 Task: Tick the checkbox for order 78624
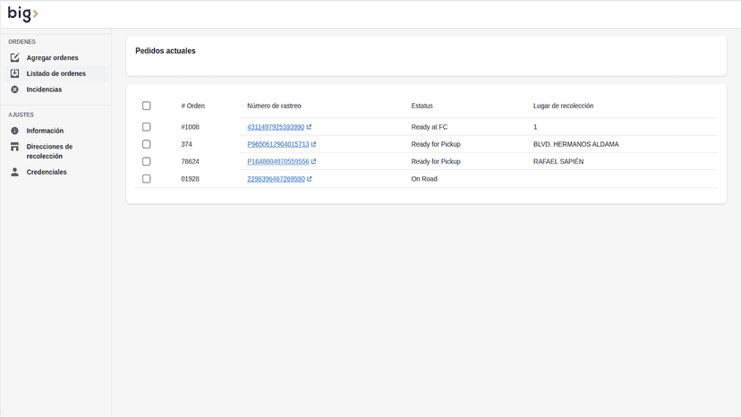tap(147, 161)
